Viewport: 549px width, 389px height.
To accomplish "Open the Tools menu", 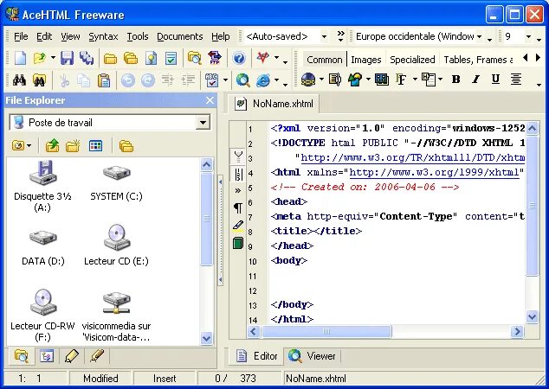I will (137, 36).
